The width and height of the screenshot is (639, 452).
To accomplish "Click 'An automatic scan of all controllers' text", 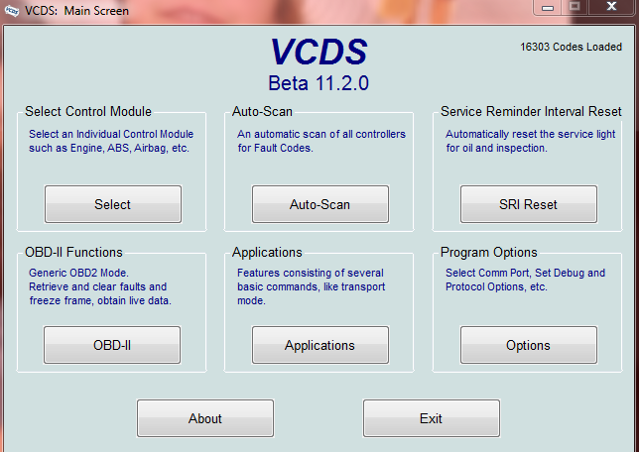I will [x=321, y=134].
